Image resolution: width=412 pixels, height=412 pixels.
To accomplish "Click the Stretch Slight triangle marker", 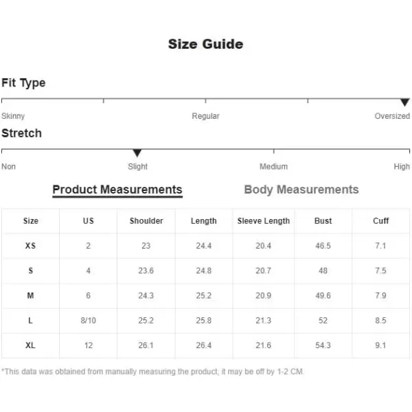I will [x=137, y=152].
